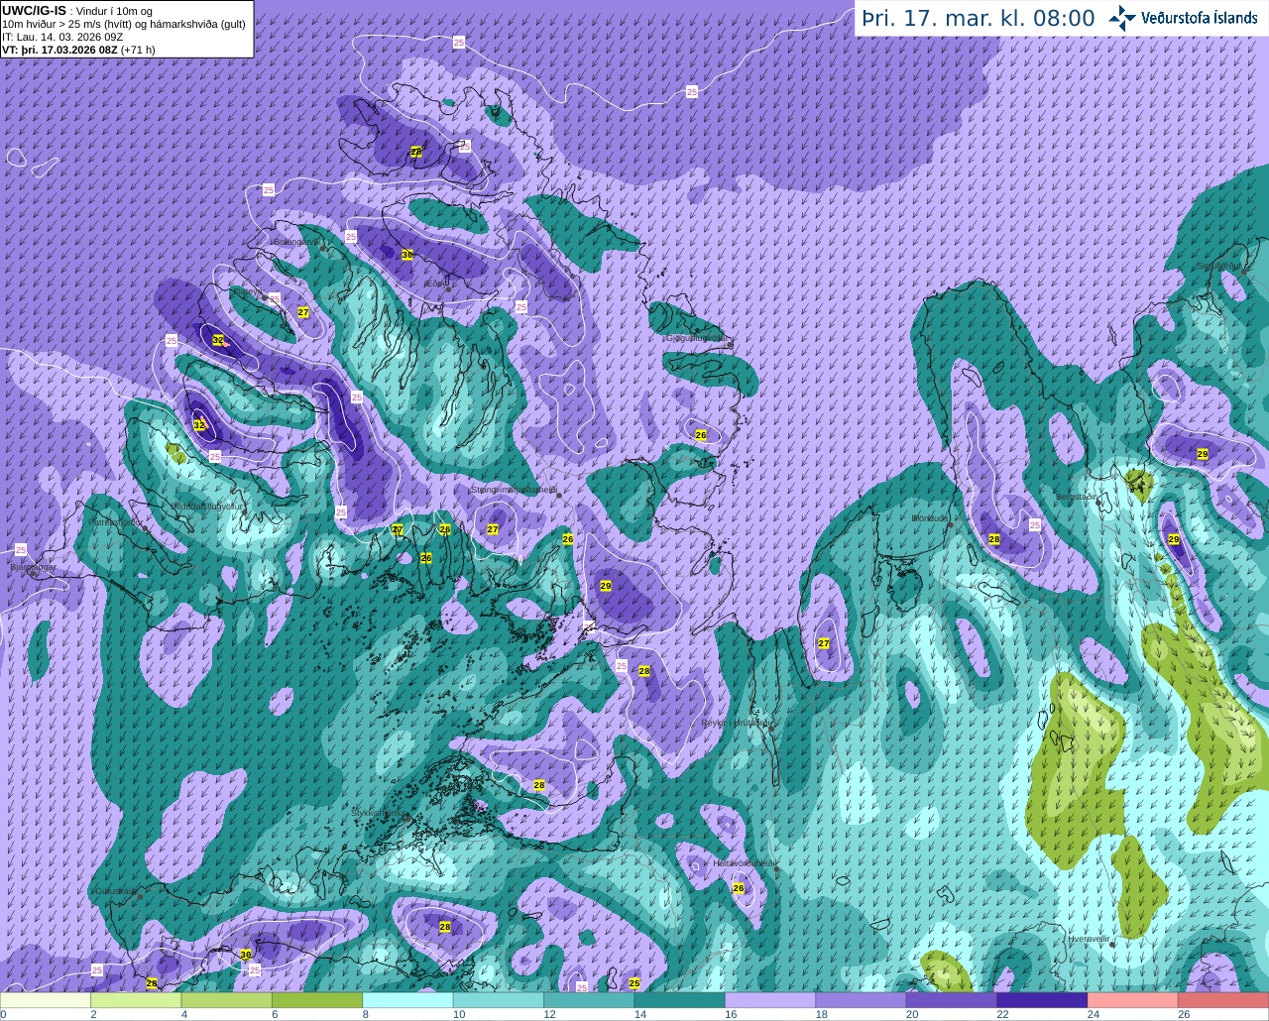
Task: Click the legend tick number '22'
Action: pos(1002,1015)
